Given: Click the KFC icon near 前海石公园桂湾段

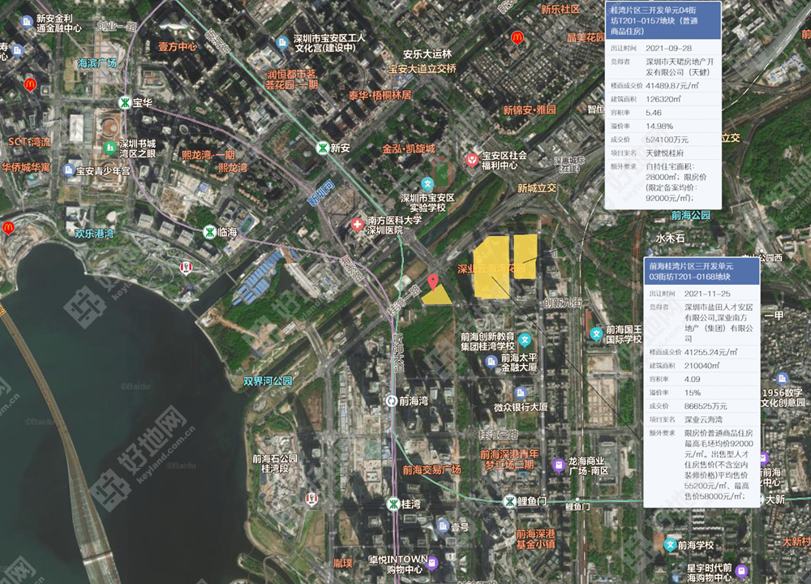Looking at the screenshot, I should (311, 499).
